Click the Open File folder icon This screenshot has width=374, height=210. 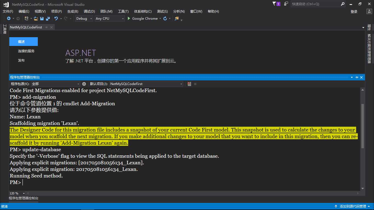(x=36, y=19)
